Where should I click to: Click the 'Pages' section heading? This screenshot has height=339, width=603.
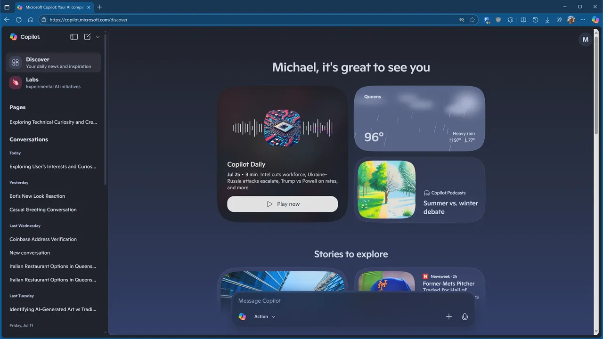17,107
